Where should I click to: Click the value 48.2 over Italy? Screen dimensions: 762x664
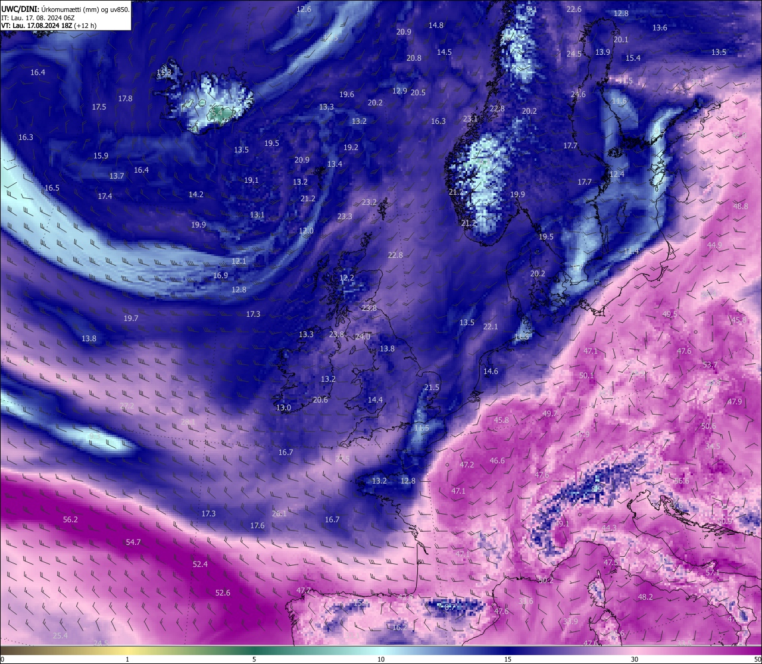pos(645,597)
